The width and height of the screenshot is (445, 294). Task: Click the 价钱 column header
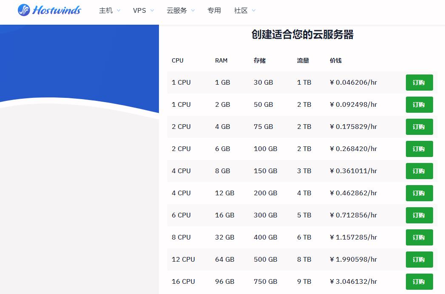pos(336,60)
